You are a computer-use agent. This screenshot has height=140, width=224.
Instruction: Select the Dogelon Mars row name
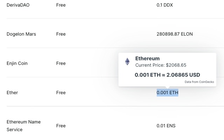(21, 34)
